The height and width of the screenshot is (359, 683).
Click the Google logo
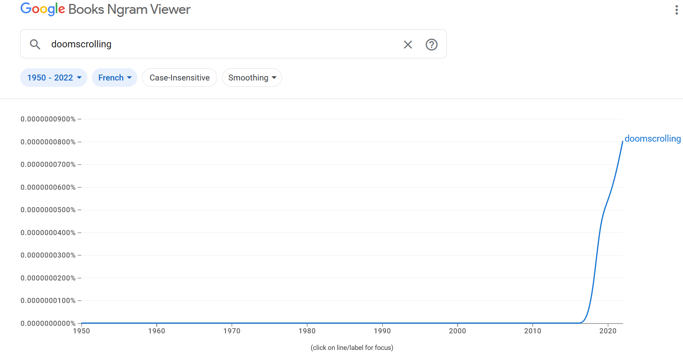coord(43,9)
